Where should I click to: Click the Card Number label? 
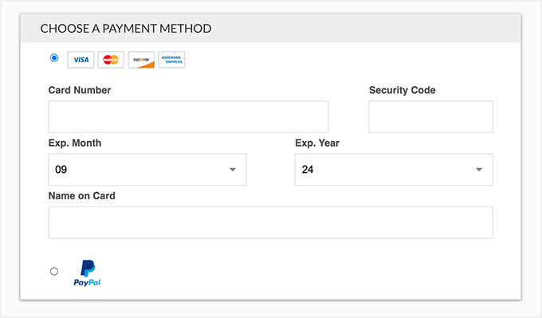tap(80, 90)
